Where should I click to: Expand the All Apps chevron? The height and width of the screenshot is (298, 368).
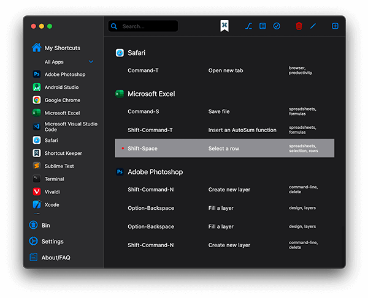[x=91, y=62]
